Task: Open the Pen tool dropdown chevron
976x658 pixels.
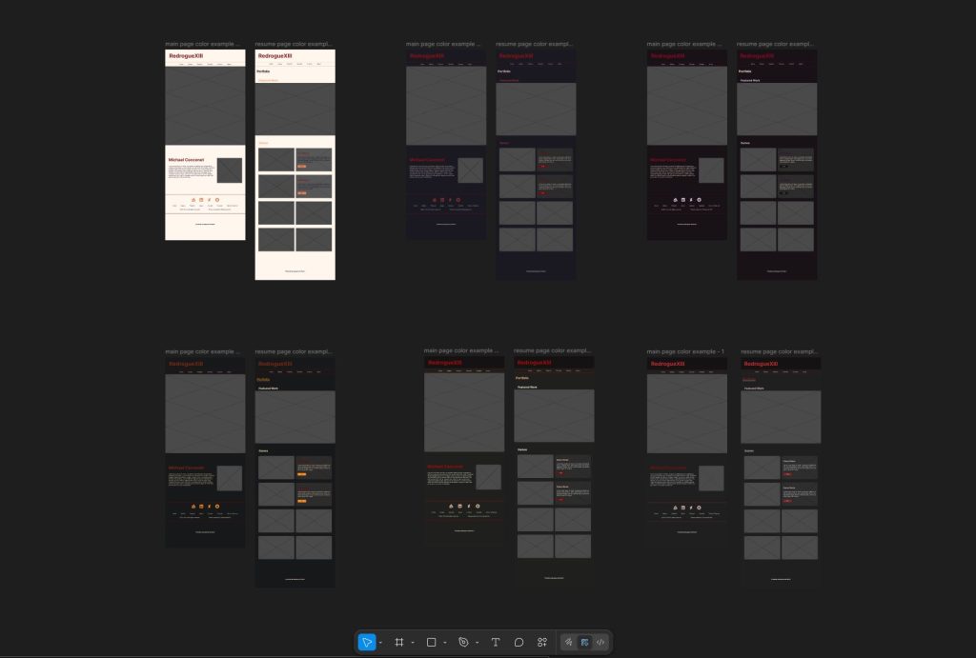Action: click(x=477, y=642)
